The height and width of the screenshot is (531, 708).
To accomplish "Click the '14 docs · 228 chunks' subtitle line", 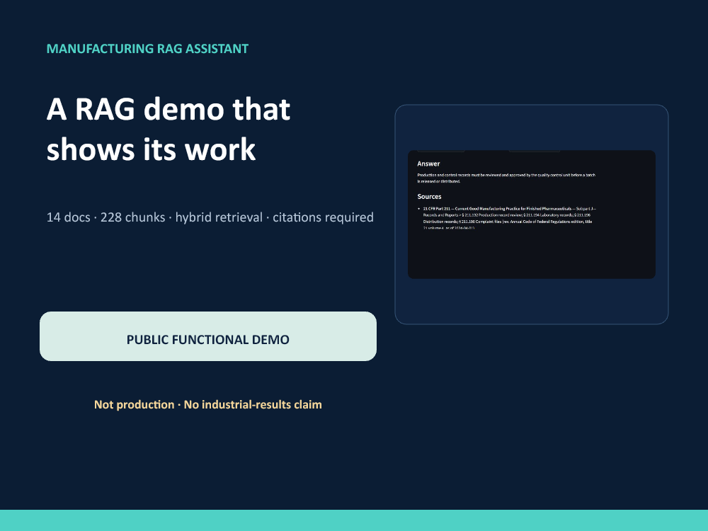I will click(x=210, y=217).
